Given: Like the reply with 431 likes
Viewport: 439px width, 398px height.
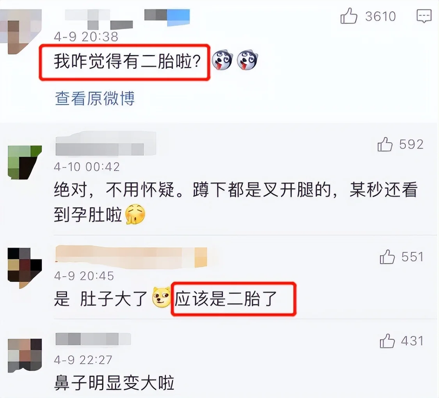Looking at the screenshot, I should coord(387,341).
